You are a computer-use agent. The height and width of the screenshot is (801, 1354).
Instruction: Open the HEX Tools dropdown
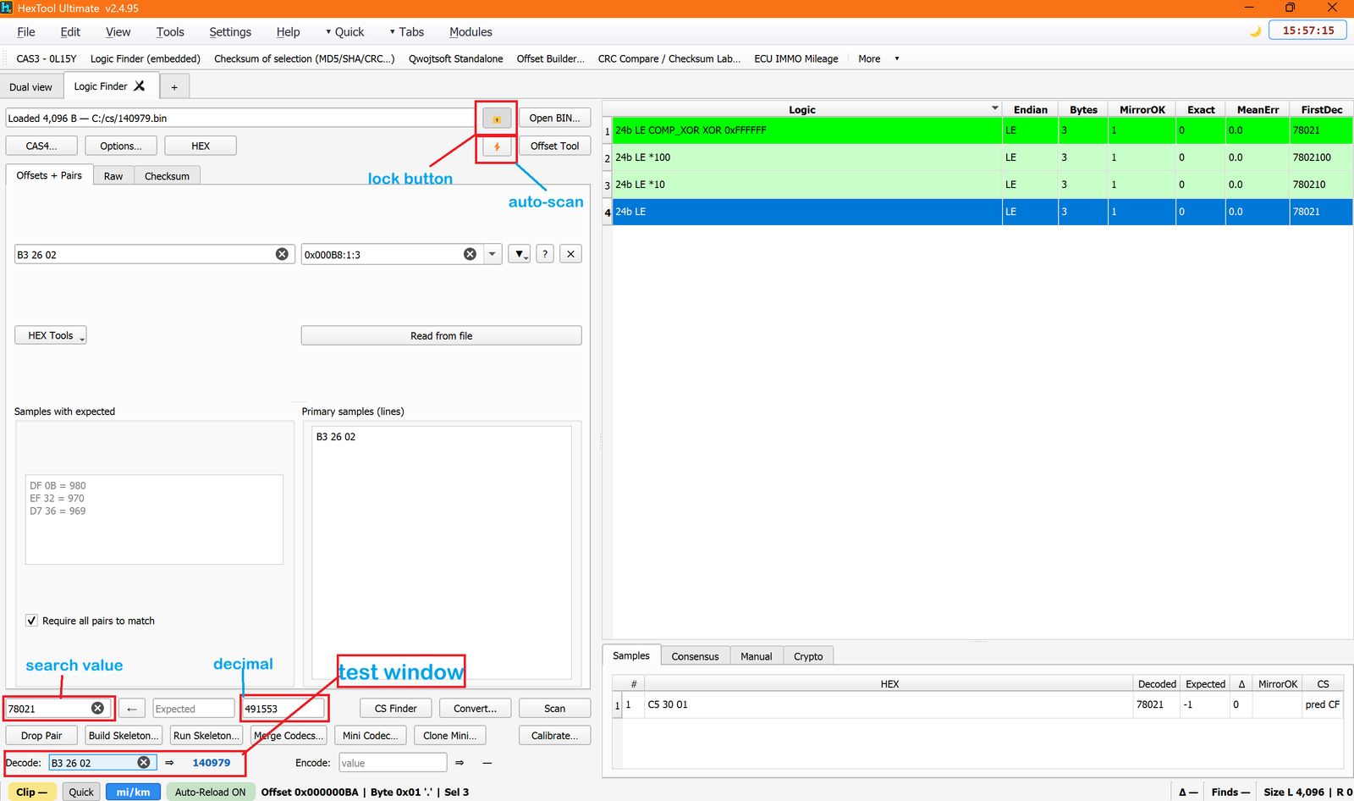pos(51,335)
